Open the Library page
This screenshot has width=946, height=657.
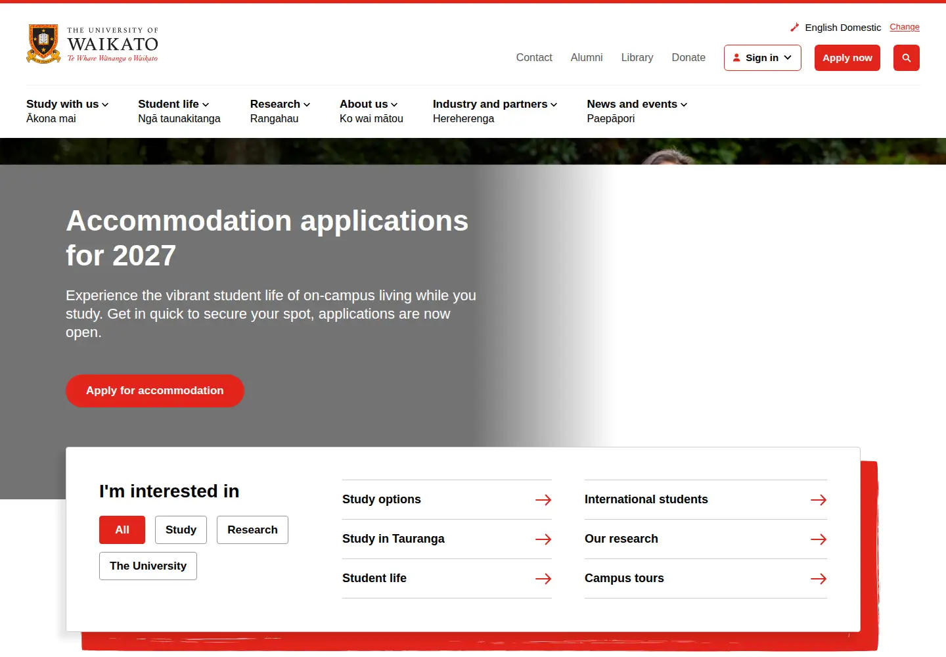click(x=637, y=58)
